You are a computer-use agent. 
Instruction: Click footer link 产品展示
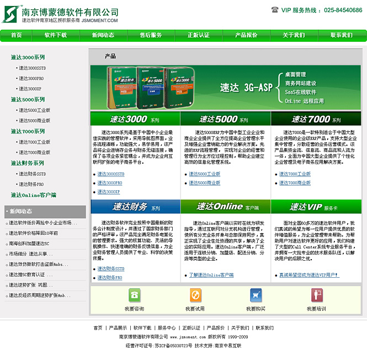coord(118,328)
